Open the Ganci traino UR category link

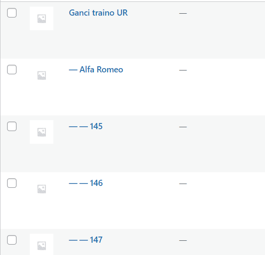point(98,13)
